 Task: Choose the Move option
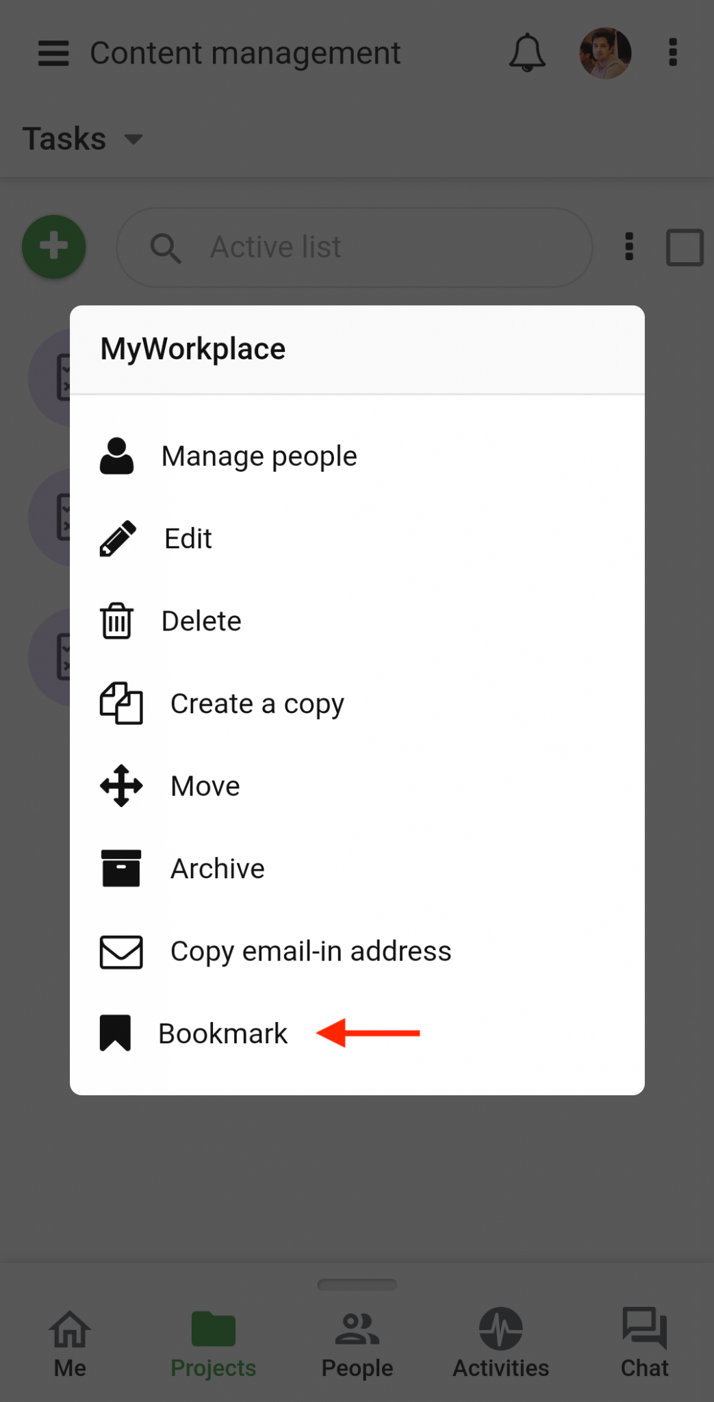(x=357, y=786)
